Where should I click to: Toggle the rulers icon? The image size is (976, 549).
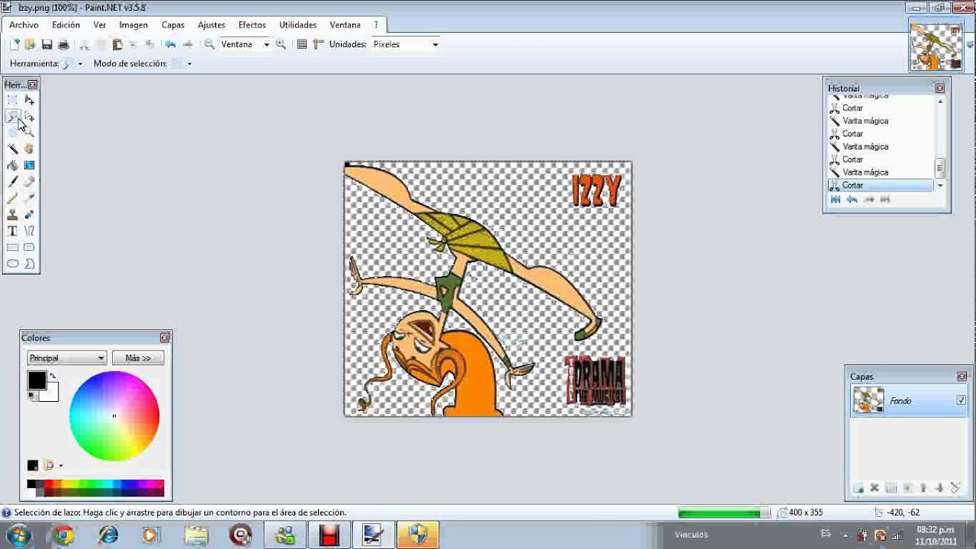318,44
